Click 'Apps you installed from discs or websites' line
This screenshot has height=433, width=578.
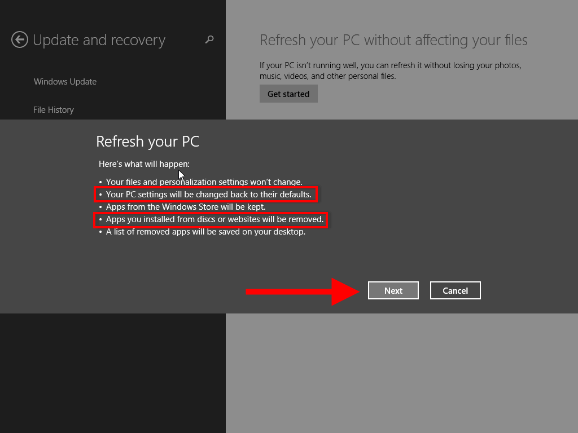pyautogui.click(x=214, y=219)
